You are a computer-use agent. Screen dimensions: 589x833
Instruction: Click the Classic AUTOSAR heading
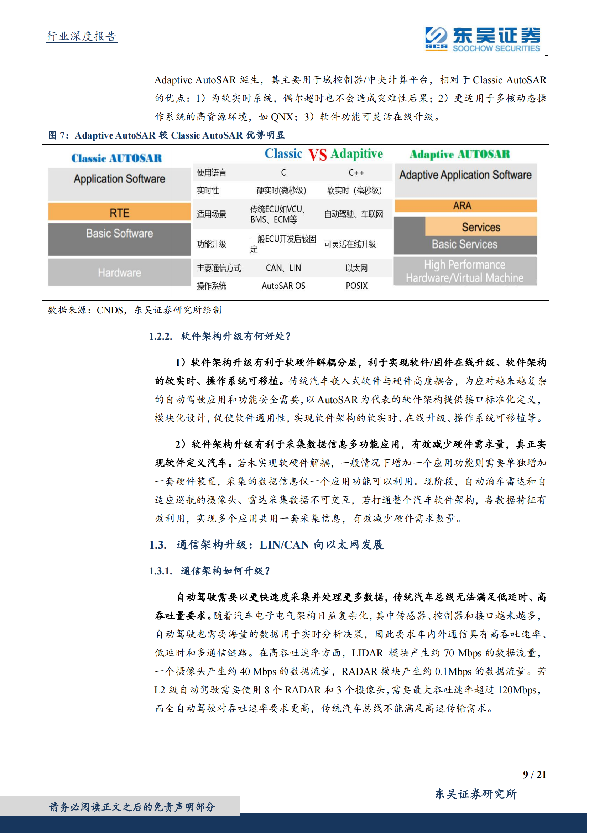pyautogui.click(x=116, y=158)
